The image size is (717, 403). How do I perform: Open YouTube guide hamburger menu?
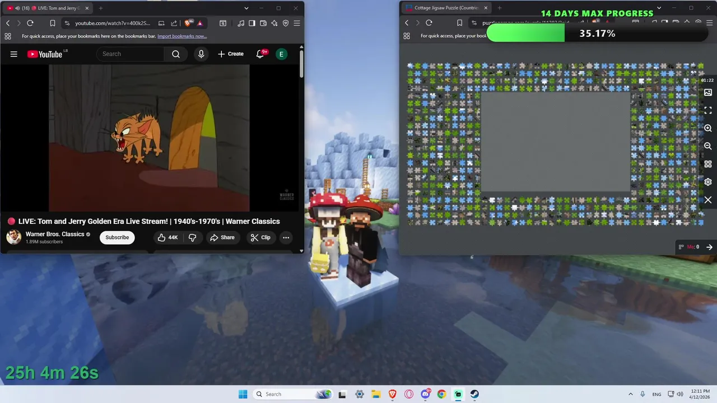tap(14, 54)
